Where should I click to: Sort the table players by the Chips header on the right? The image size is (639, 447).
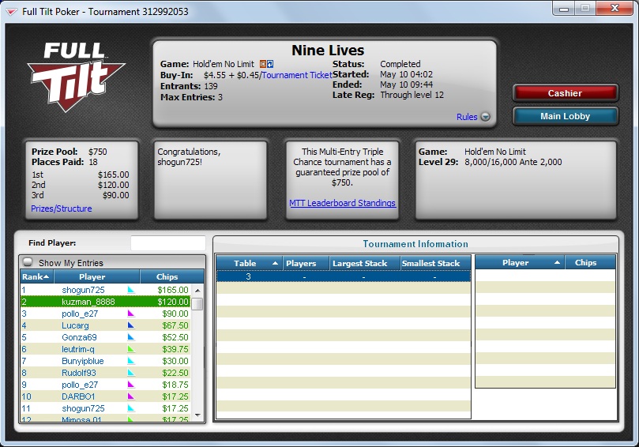[590, 263]
